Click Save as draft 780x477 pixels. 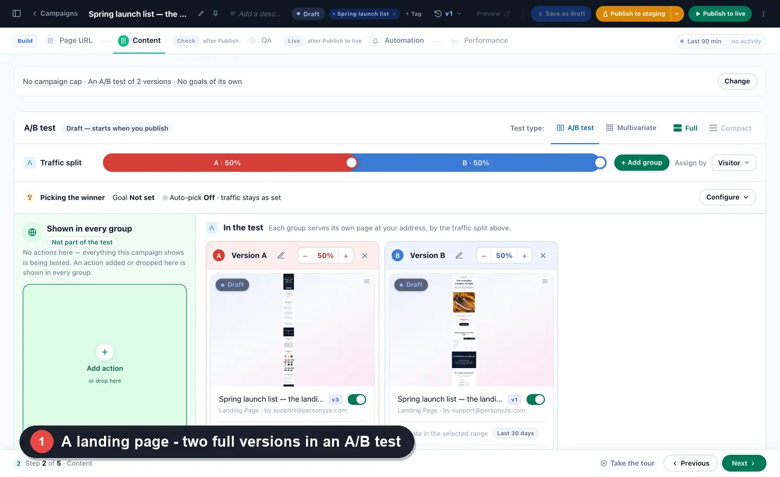tap(561, 14)
